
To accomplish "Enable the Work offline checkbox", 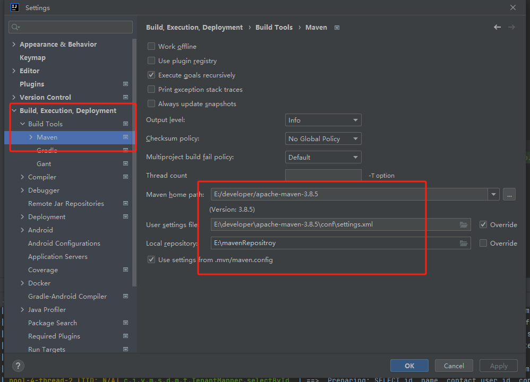I will point(151,46).
